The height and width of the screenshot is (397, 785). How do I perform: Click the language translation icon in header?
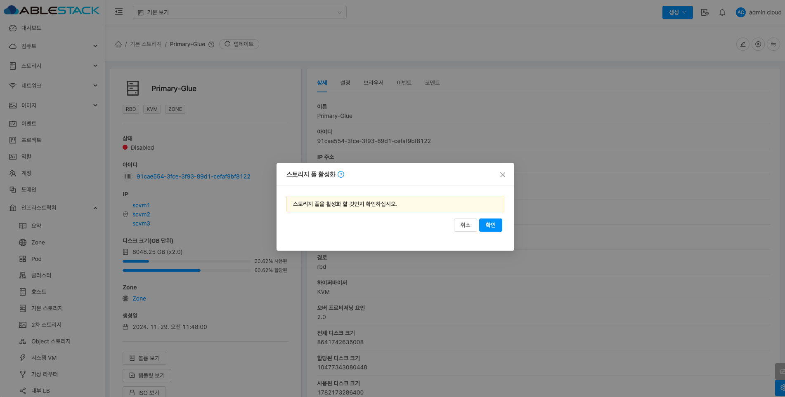click(705, 12)
